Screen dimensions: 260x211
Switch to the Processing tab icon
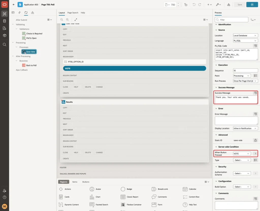coord(26,13)
